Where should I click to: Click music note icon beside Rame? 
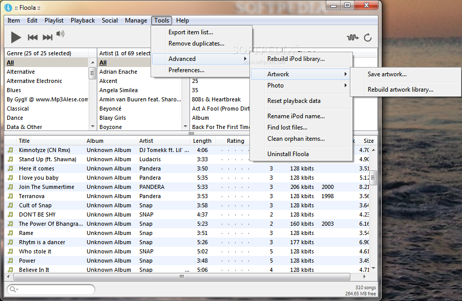[10, 233]
